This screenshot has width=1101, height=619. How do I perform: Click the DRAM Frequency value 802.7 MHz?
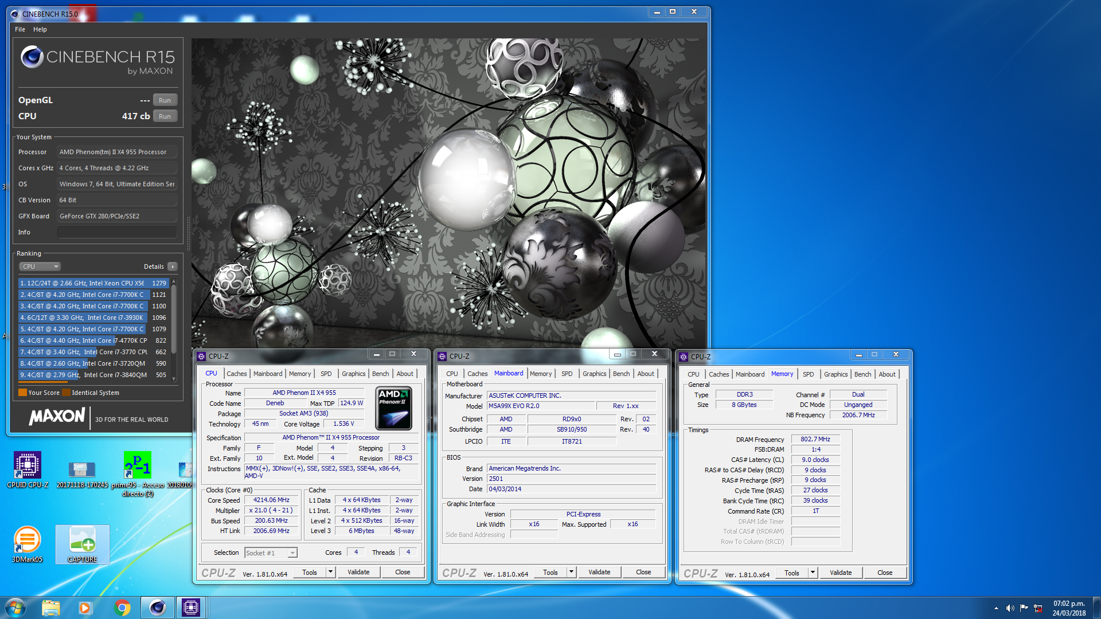pyautogui.click(x=815, y=440)
